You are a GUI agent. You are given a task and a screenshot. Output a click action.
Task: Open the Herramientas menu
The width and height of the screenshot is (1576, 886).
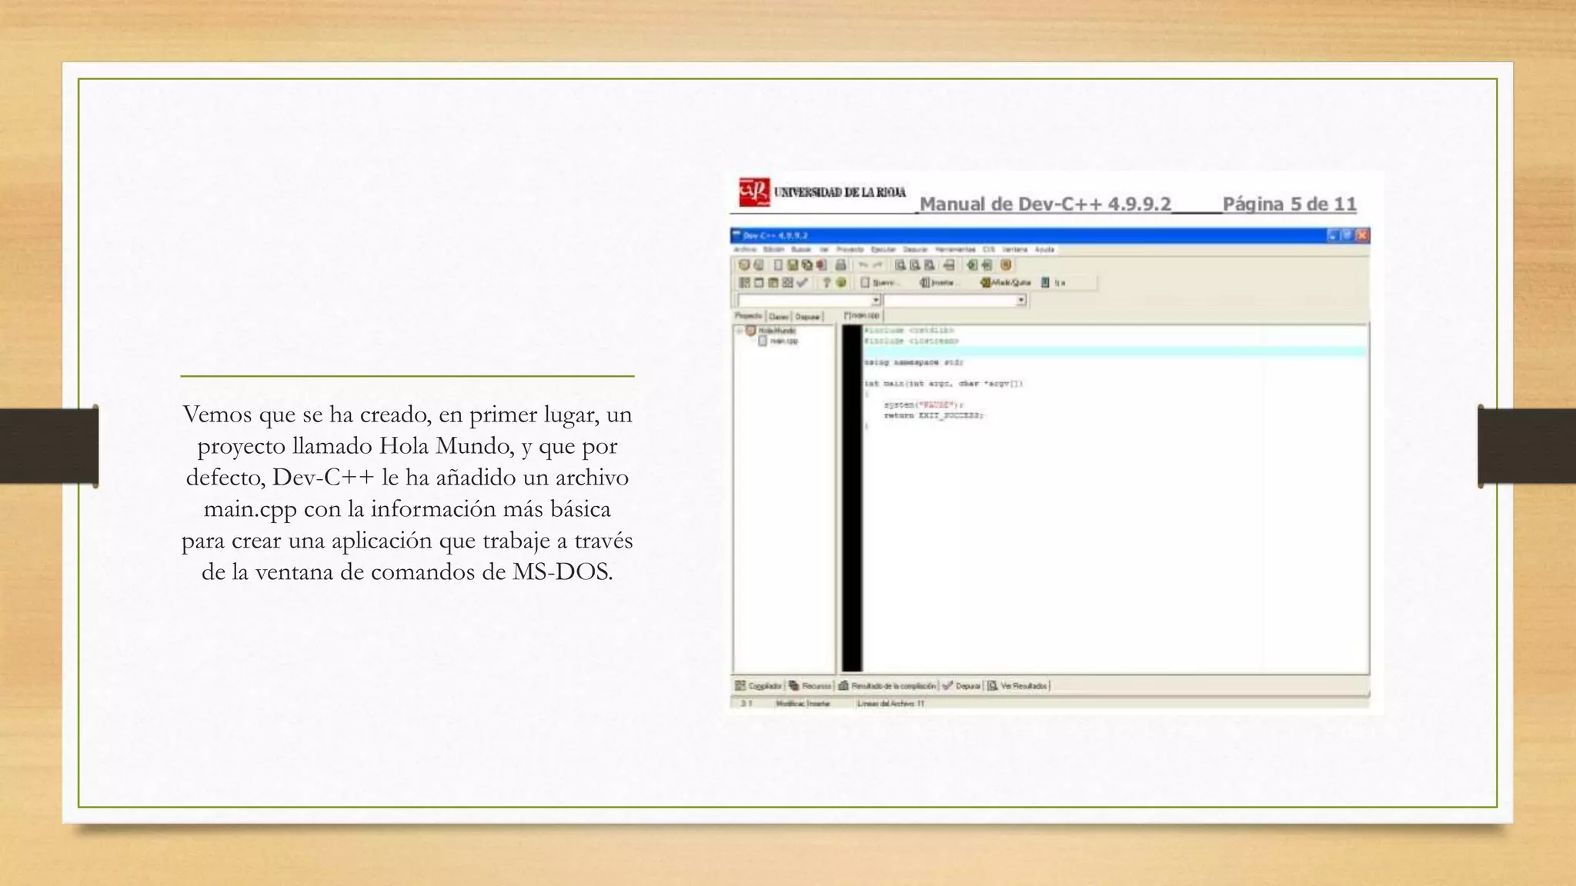[955, 249]
